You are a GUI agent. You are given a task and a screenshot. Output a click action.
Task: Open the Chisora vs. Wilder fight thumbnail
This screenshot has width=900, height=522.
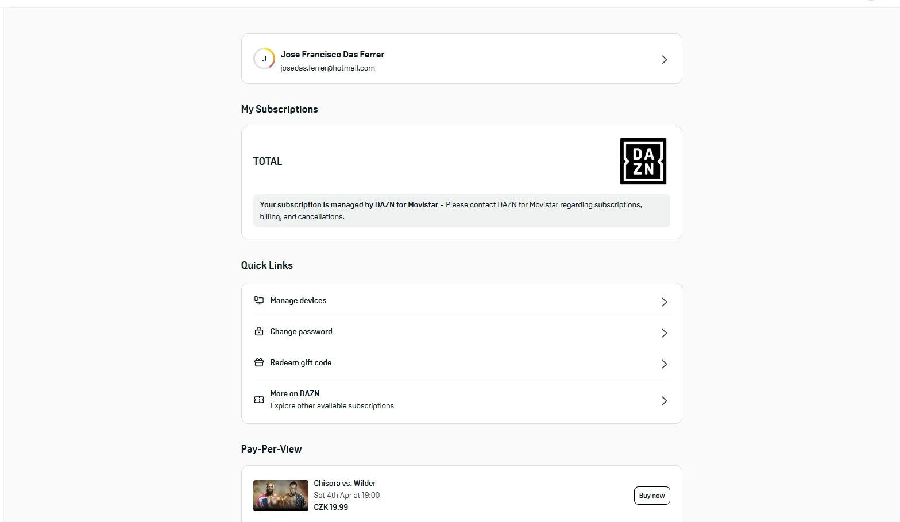[281, 496]
